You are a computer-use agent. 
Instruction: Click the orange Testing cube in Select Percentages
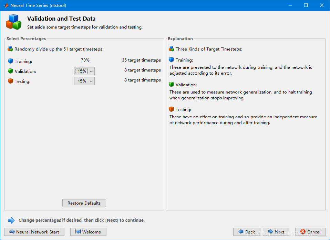[x=10, y=81]
